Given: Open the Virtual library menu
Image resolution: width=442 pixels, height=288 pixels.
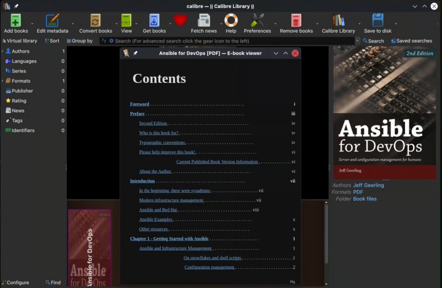Looking at the screenshot, I should pos(20,41).
